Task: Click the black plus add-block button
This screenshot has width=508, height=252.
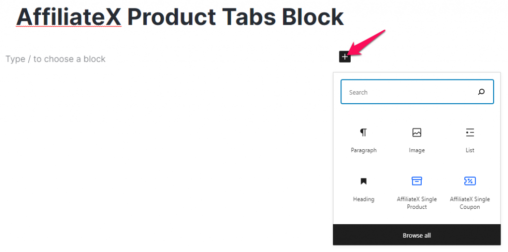Action: point(345,57)
